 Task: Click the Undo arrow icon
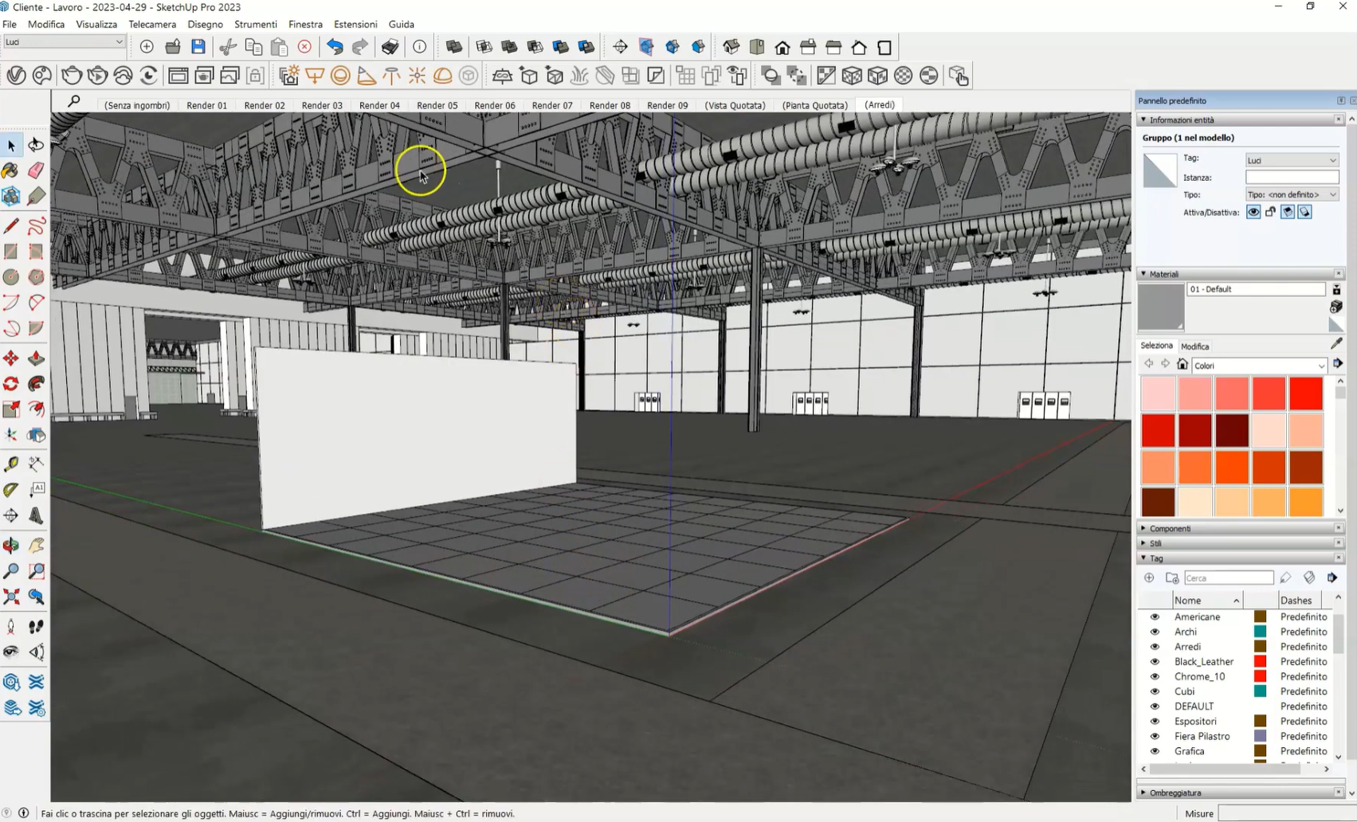tap(335, 47)
